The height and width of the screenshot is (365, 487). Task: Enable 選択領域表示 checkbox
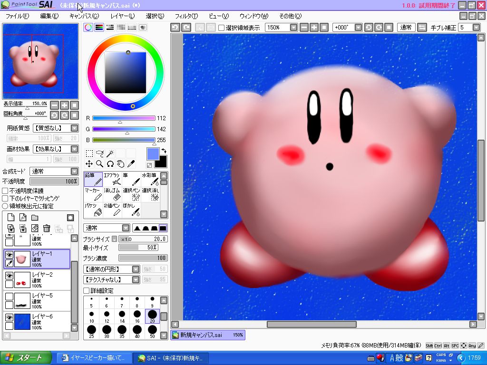pyautogui.click(x=222, y=28)
